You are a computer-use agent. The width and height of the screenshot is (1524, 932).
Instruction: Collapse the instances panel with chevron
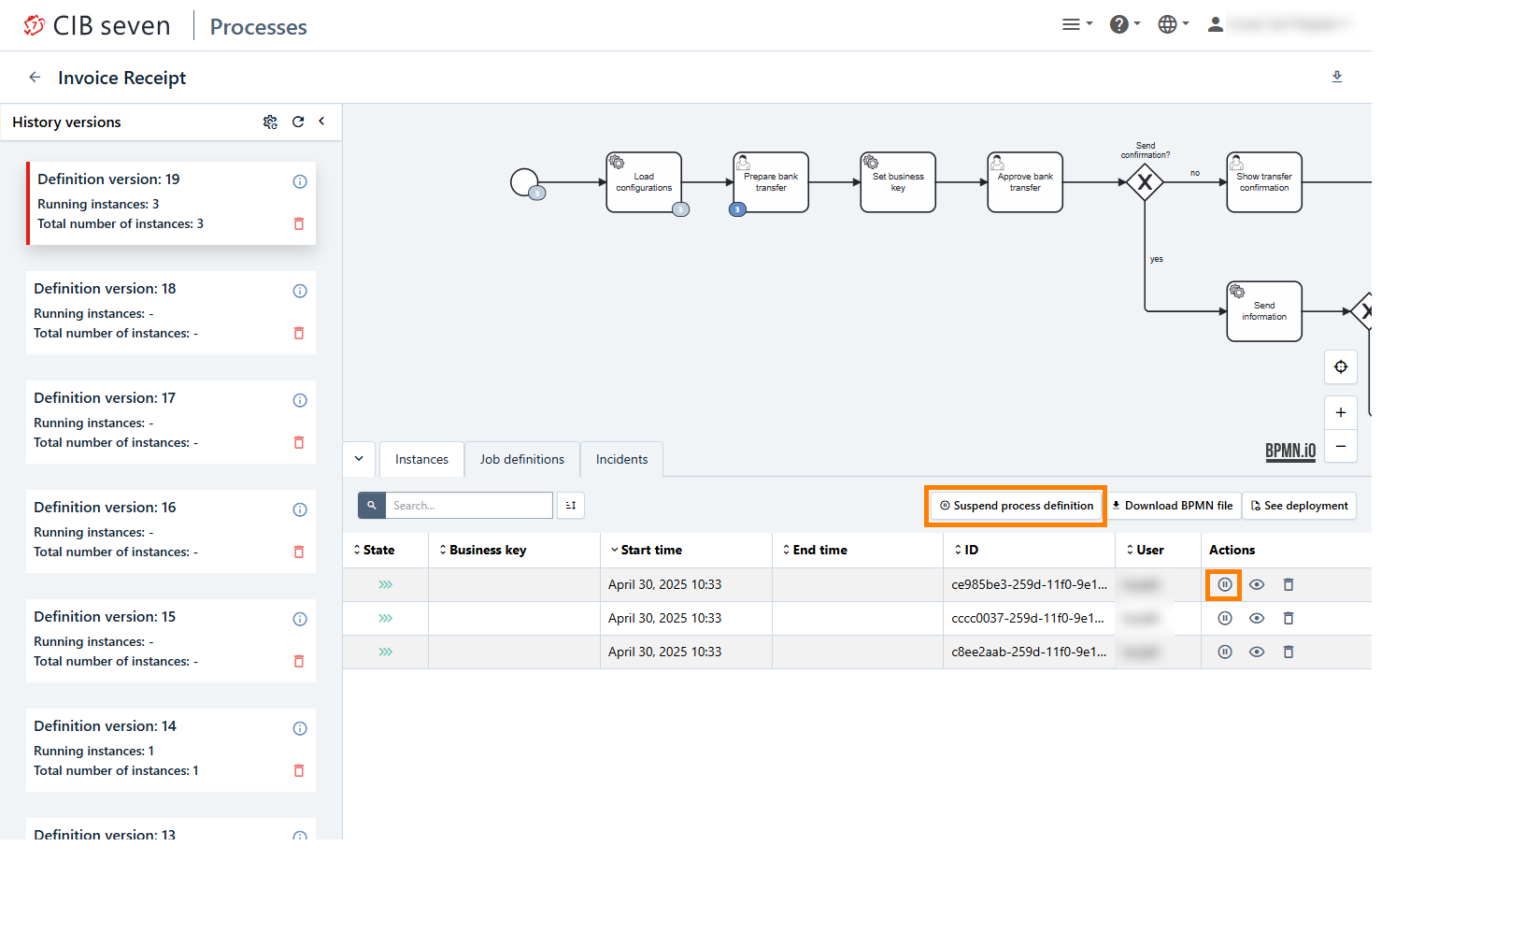[x=359, y=459]
